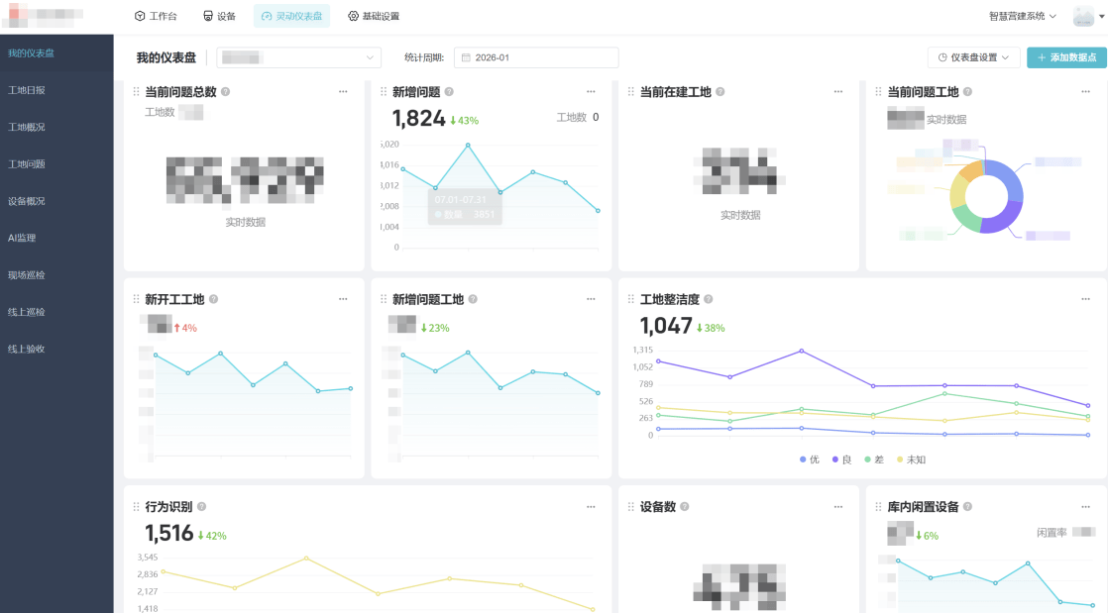This screenshot has height=613, width=1108.
Task: Go to AI监理 in the sidebar
Action: pyautogui.click(x=22, y=238)
